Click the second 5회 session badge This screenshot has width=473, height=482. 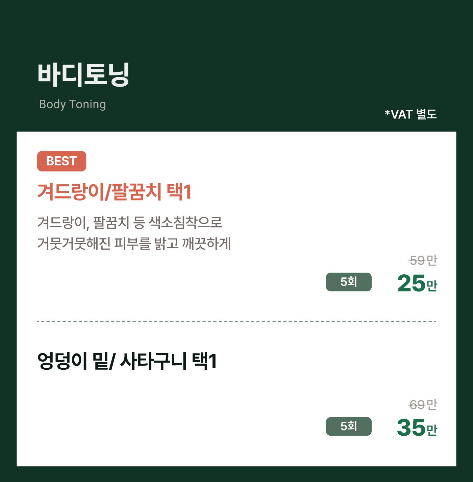tap(349, 426)
